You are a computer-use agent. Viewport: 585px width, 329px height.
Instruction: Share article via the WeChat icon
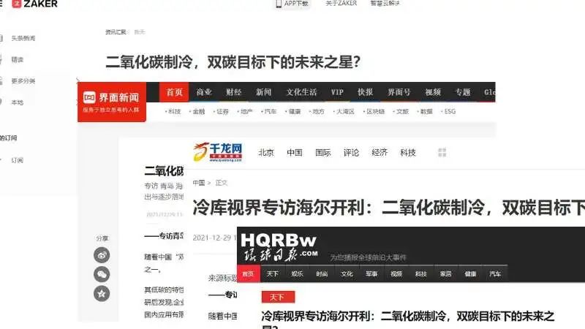pos(102,275)
